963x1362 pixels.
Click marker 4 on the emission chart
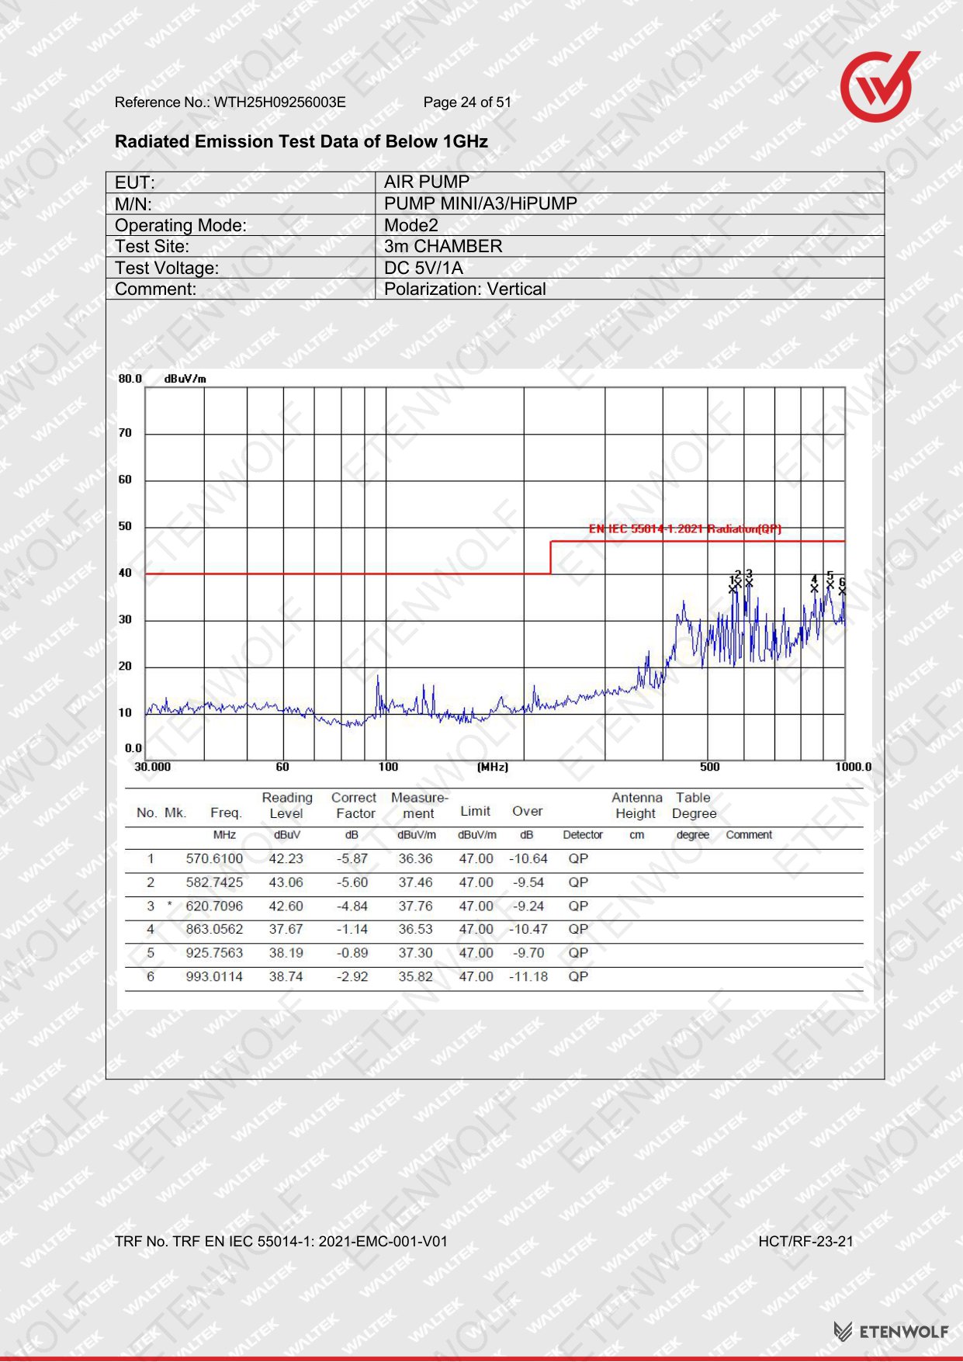point(814,584)
